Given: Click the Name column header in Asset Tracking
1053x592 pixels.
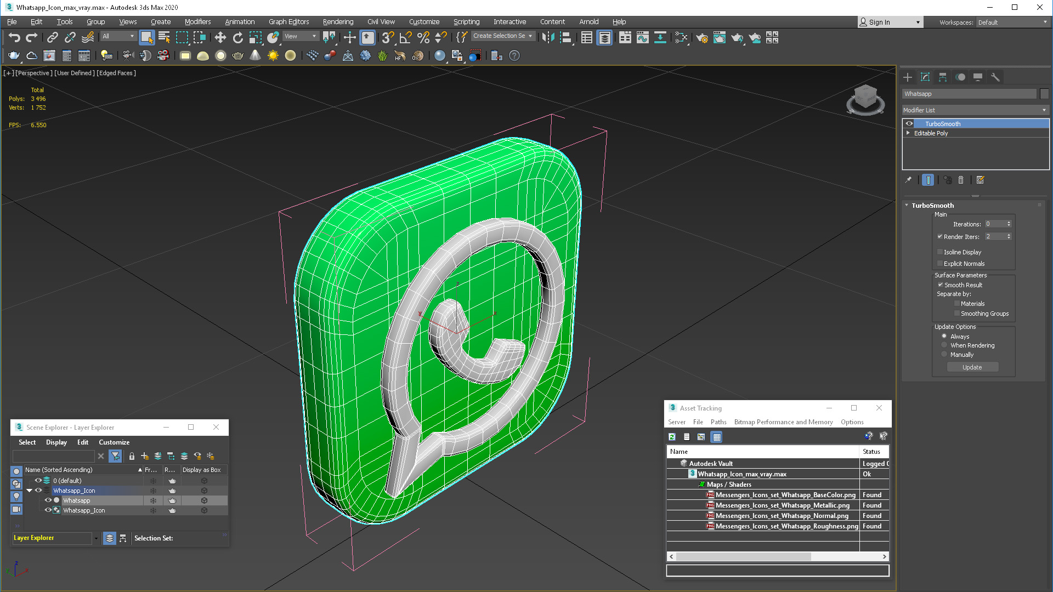Looking at the screenshot, I should point(763,452).
